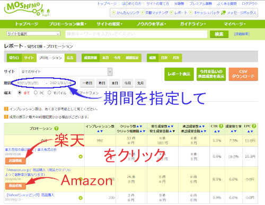The image size is (265, 205).
Task: Click the トップページ link at the very top
Action: [x=107, y=4]
